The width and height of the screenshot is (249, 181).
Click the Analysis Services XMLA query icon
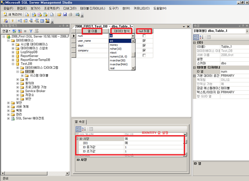pyautogui.click(x=45, y=14)
